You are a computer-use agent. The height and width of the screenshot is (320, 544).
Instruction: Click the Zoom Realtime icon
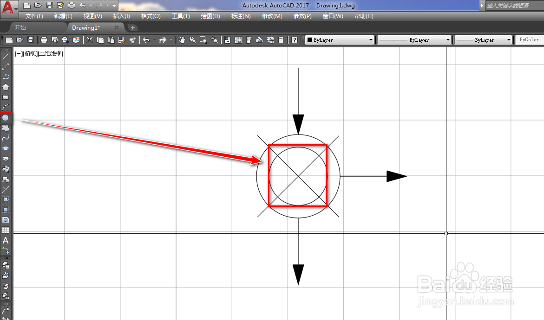[192, 40]
